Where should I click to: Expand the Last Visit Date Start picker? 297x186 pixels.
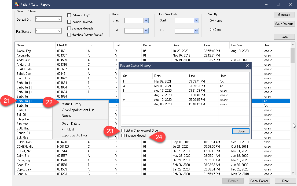[x=196, y=20]
